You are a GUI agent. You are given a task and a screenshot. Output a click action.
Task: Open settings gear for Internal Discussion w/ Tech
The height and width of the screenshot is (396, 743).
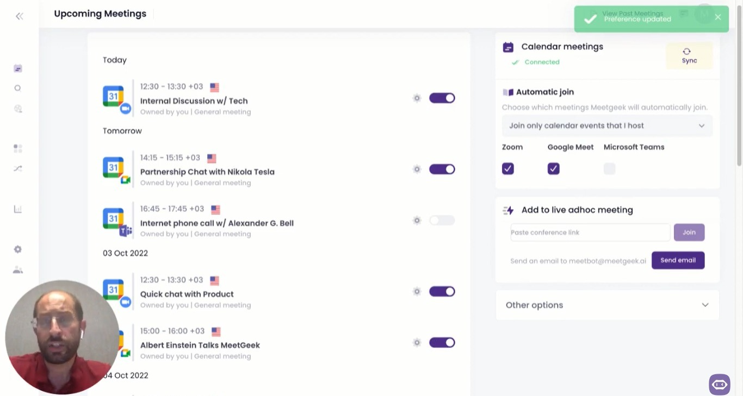point(417,98)
